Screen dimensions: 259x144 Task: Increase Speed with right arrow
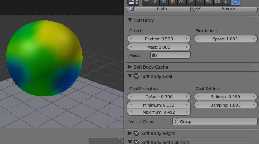click(x=253, y=39)
